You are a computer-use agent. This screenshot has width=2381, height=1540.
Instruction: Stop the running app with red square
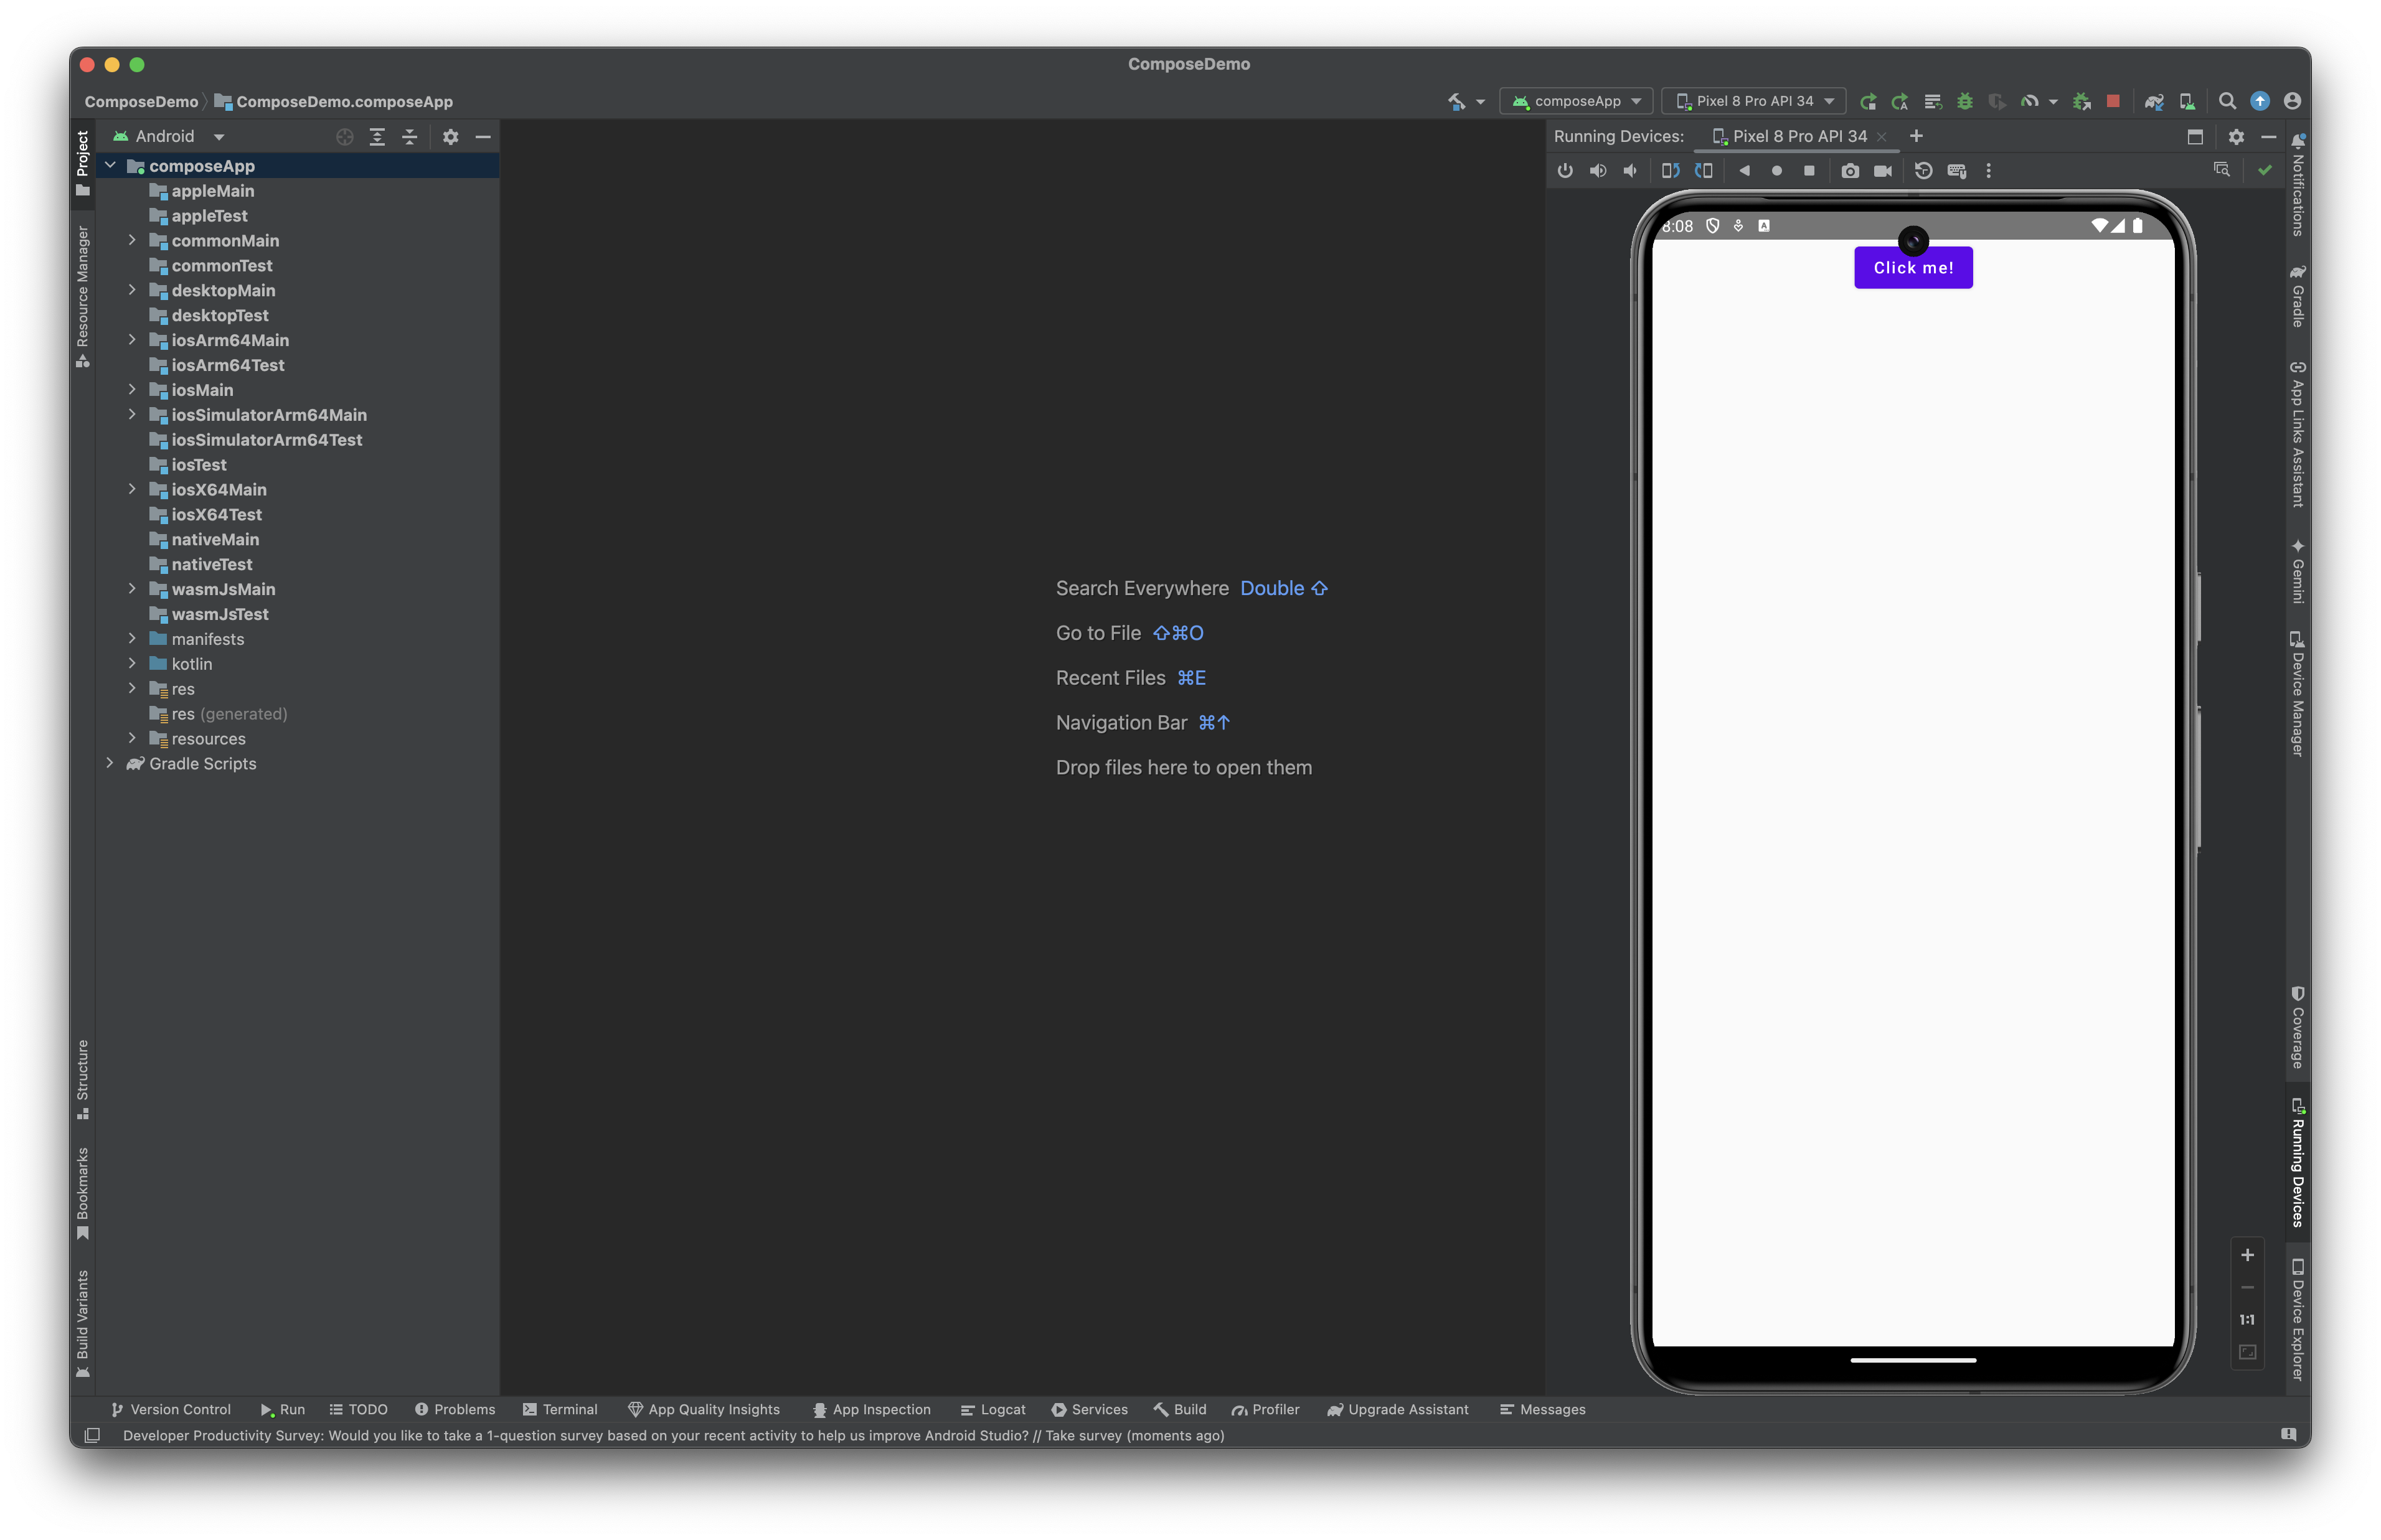(2113, 101)
